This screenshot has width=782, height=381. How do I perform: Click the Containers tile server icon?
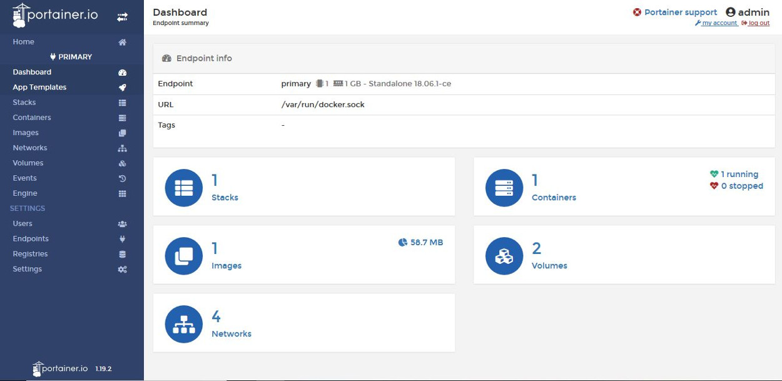click(x=504, y=188)
